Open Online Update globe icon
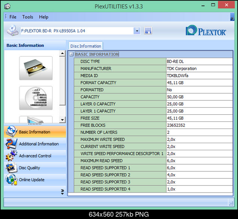Image resolution: width=238 pixels, height=219 pixels. click(11, 179)
